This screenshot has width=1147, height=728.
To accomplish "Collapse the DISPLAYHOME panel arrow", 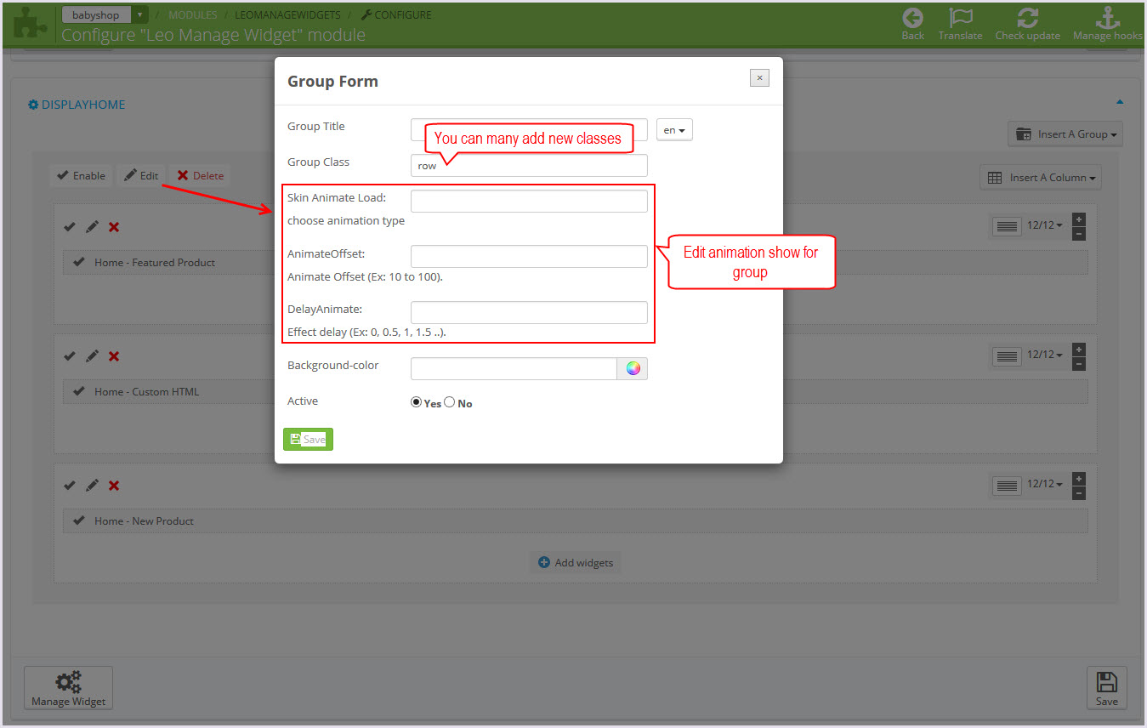I will [1119, 102].
